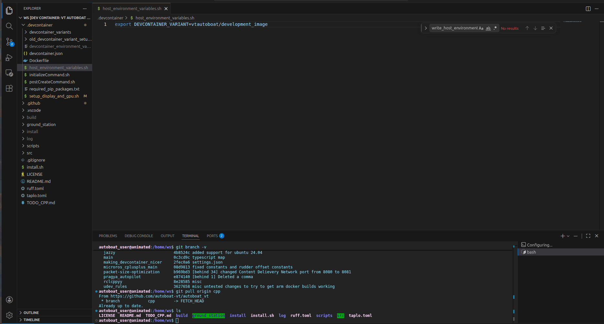Open the Run and Debug view
This screenshot has height=324, width=604.
9,57
